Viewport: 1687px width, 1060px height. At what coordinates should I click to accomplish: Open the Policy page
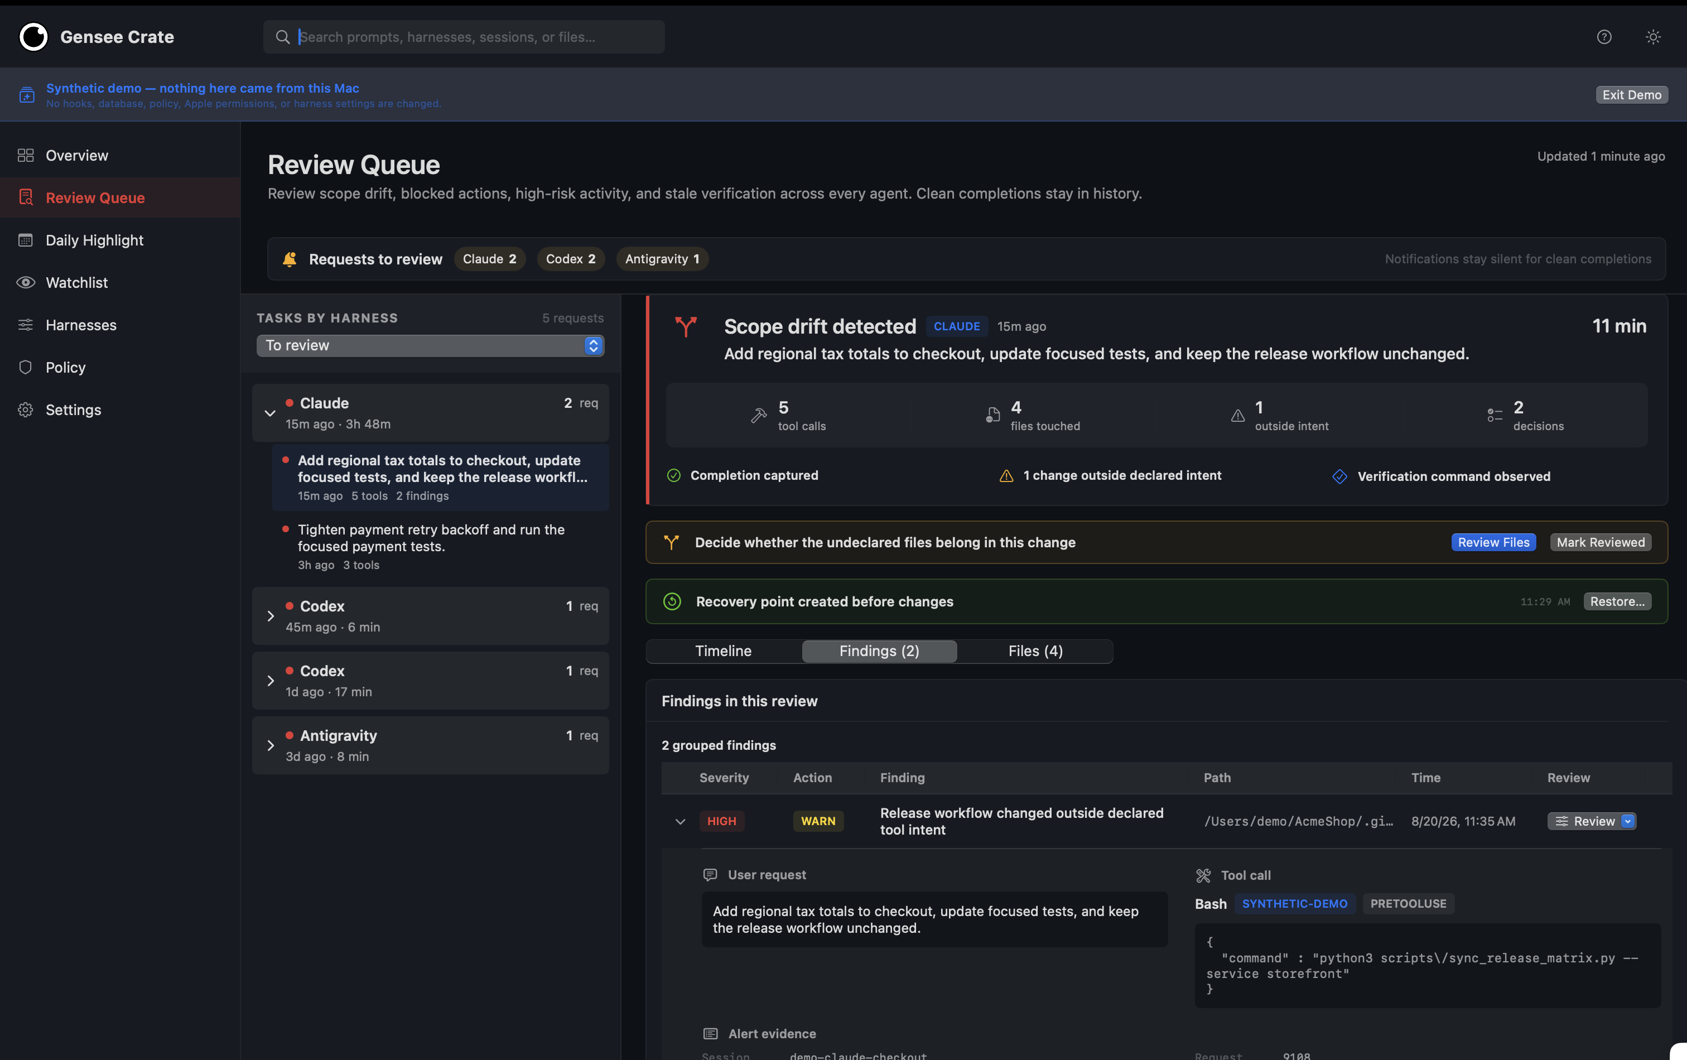pyautogui.click(x=120, y=367)
